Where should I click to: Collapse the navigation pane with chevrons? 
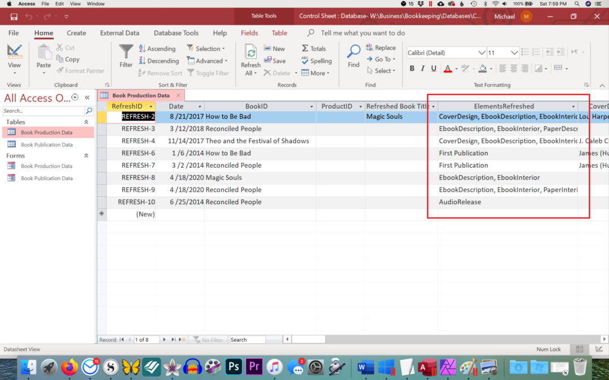[x=87, y=98]
